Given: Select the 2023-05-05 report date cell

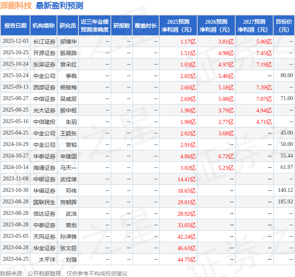Looking at the screenshot, I should [x=15, y=236].
